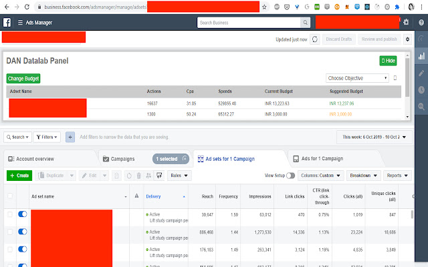Expand the Duplicate options arrow
This screenshot has height=267, width=428.
[72, 176]
